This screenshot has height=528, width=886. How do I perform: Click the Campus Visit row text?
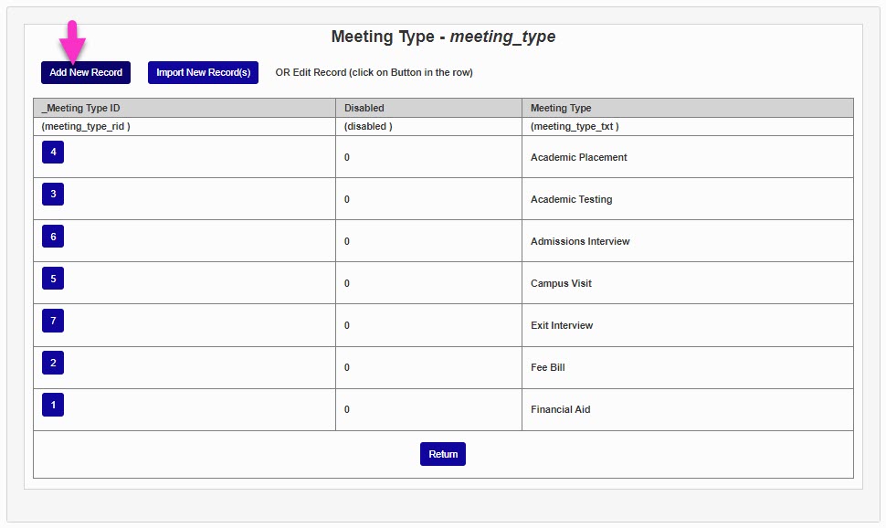559,282
